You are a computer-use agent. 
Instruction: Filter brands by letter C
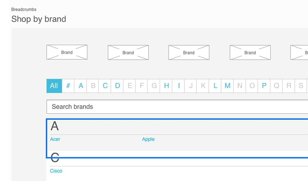pos(105,86)
